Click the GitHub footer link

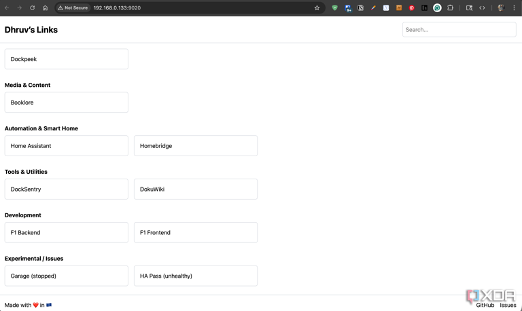[x=485, y=305]
